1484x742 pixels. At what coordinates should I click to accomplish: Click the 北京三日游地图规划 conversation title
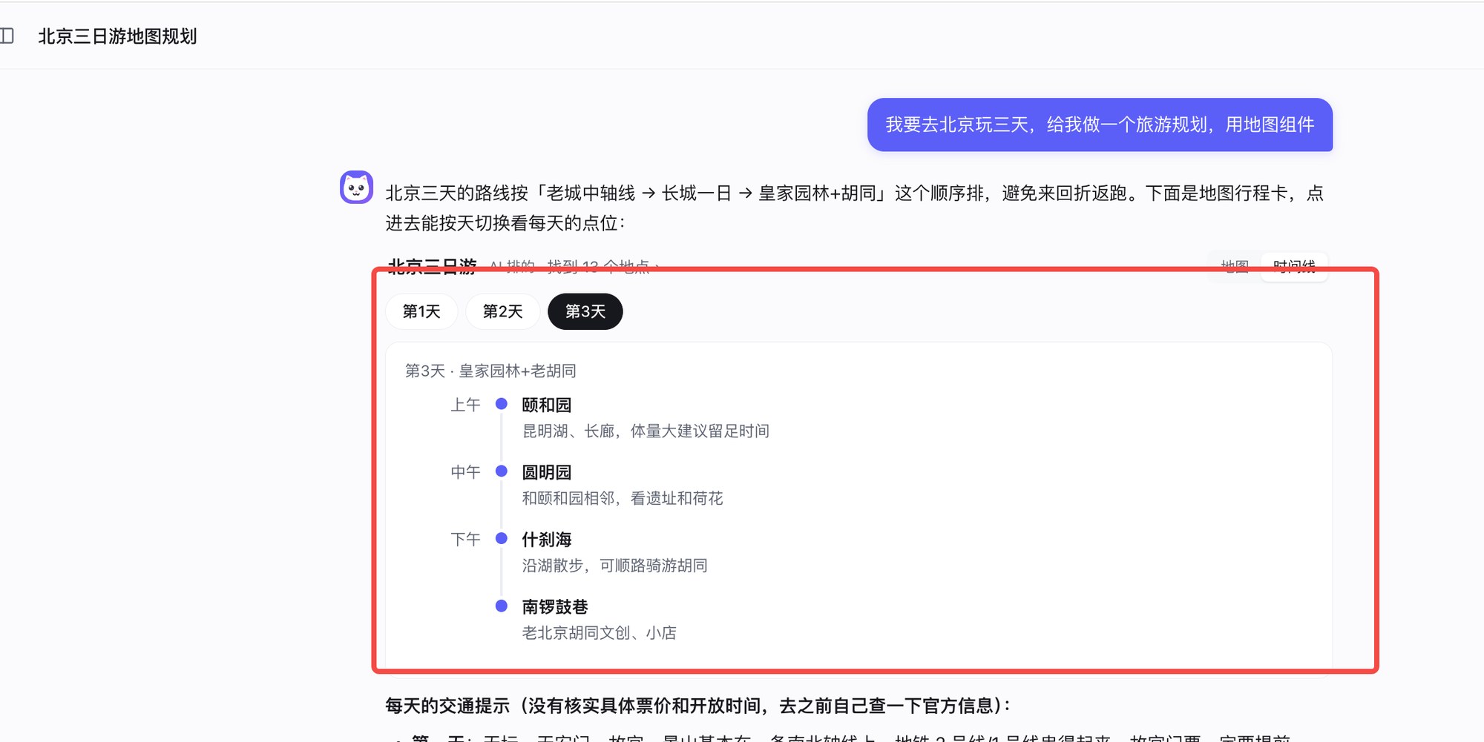point(117,36)
